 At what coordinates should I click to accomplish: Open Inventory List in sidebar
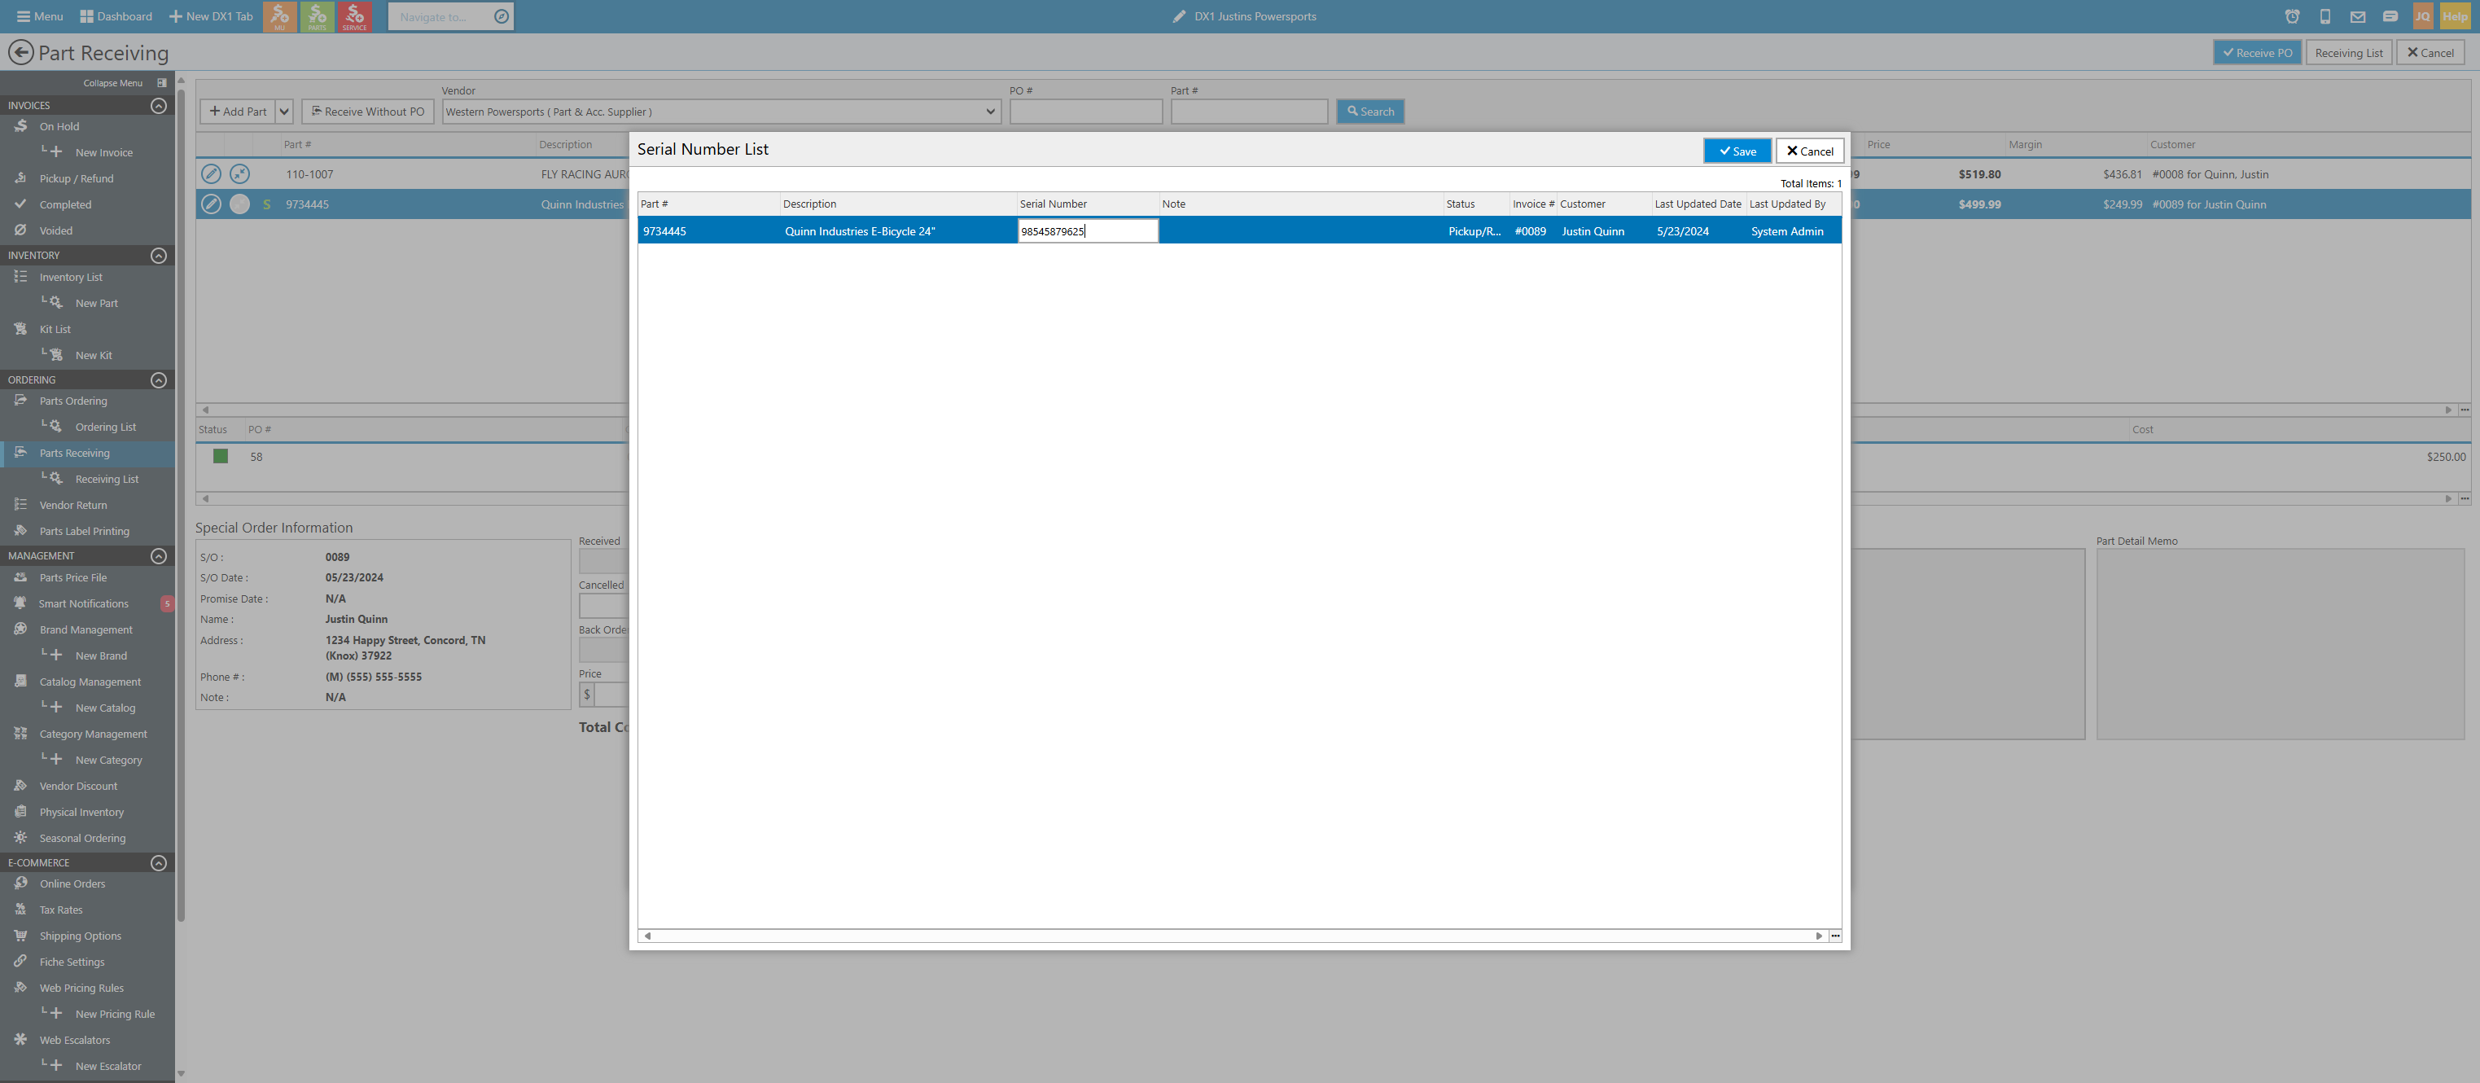pyautogui.click(x=70, y=277)
